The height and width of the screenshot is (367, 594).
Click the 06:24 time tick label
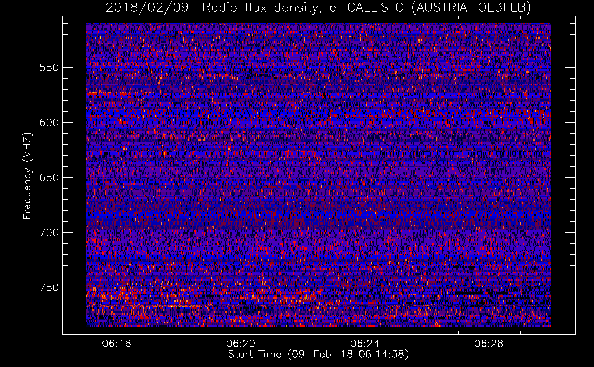tap(365, 344)
